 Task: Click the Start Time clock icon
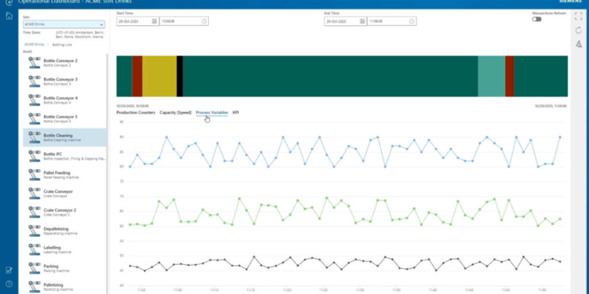click(x=204, y=21)
